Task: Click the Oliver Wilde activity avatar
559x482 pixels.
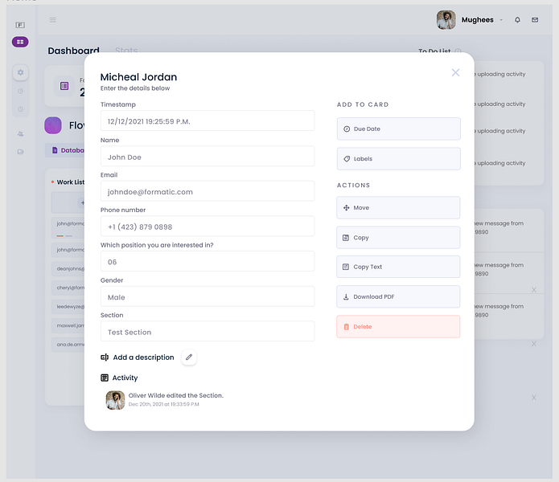Action: pyautogui.click(x=115, y=400)
